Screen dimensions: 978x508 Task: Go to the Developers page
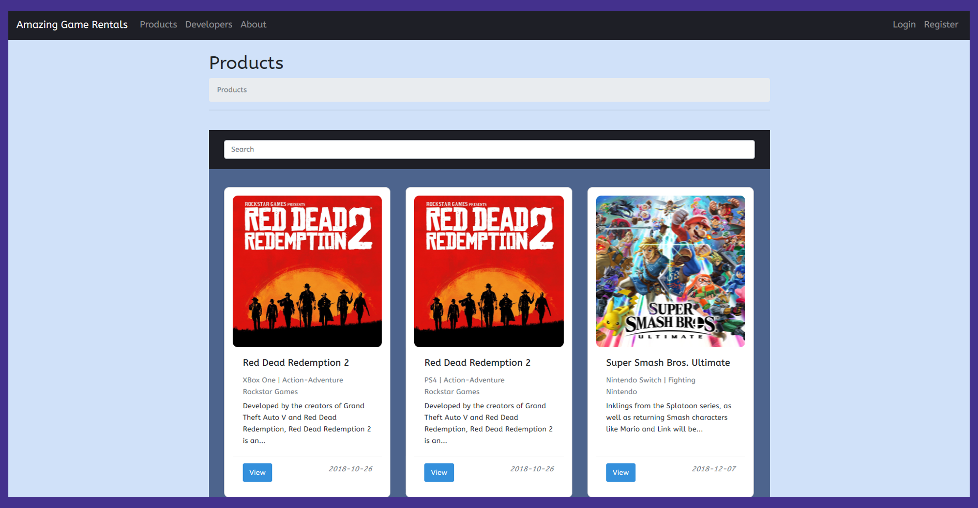coord(209,24)
